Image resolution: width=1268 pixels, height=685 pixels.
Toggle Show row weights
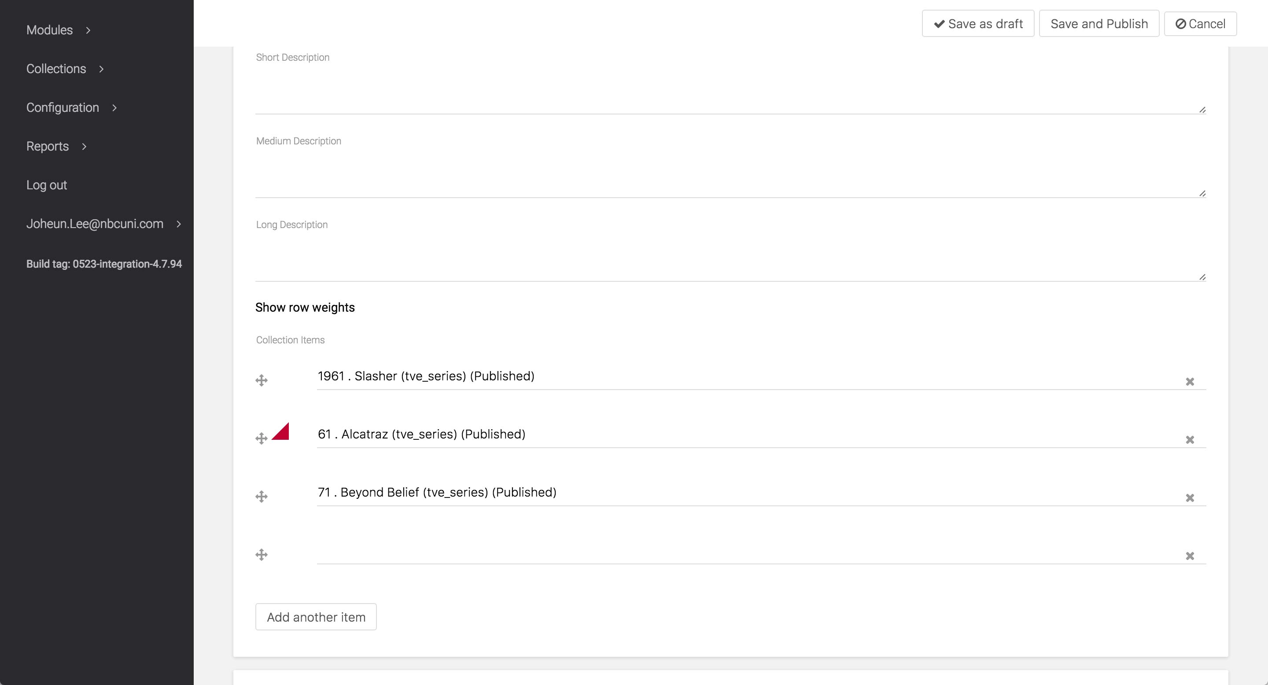pos(305,308)
